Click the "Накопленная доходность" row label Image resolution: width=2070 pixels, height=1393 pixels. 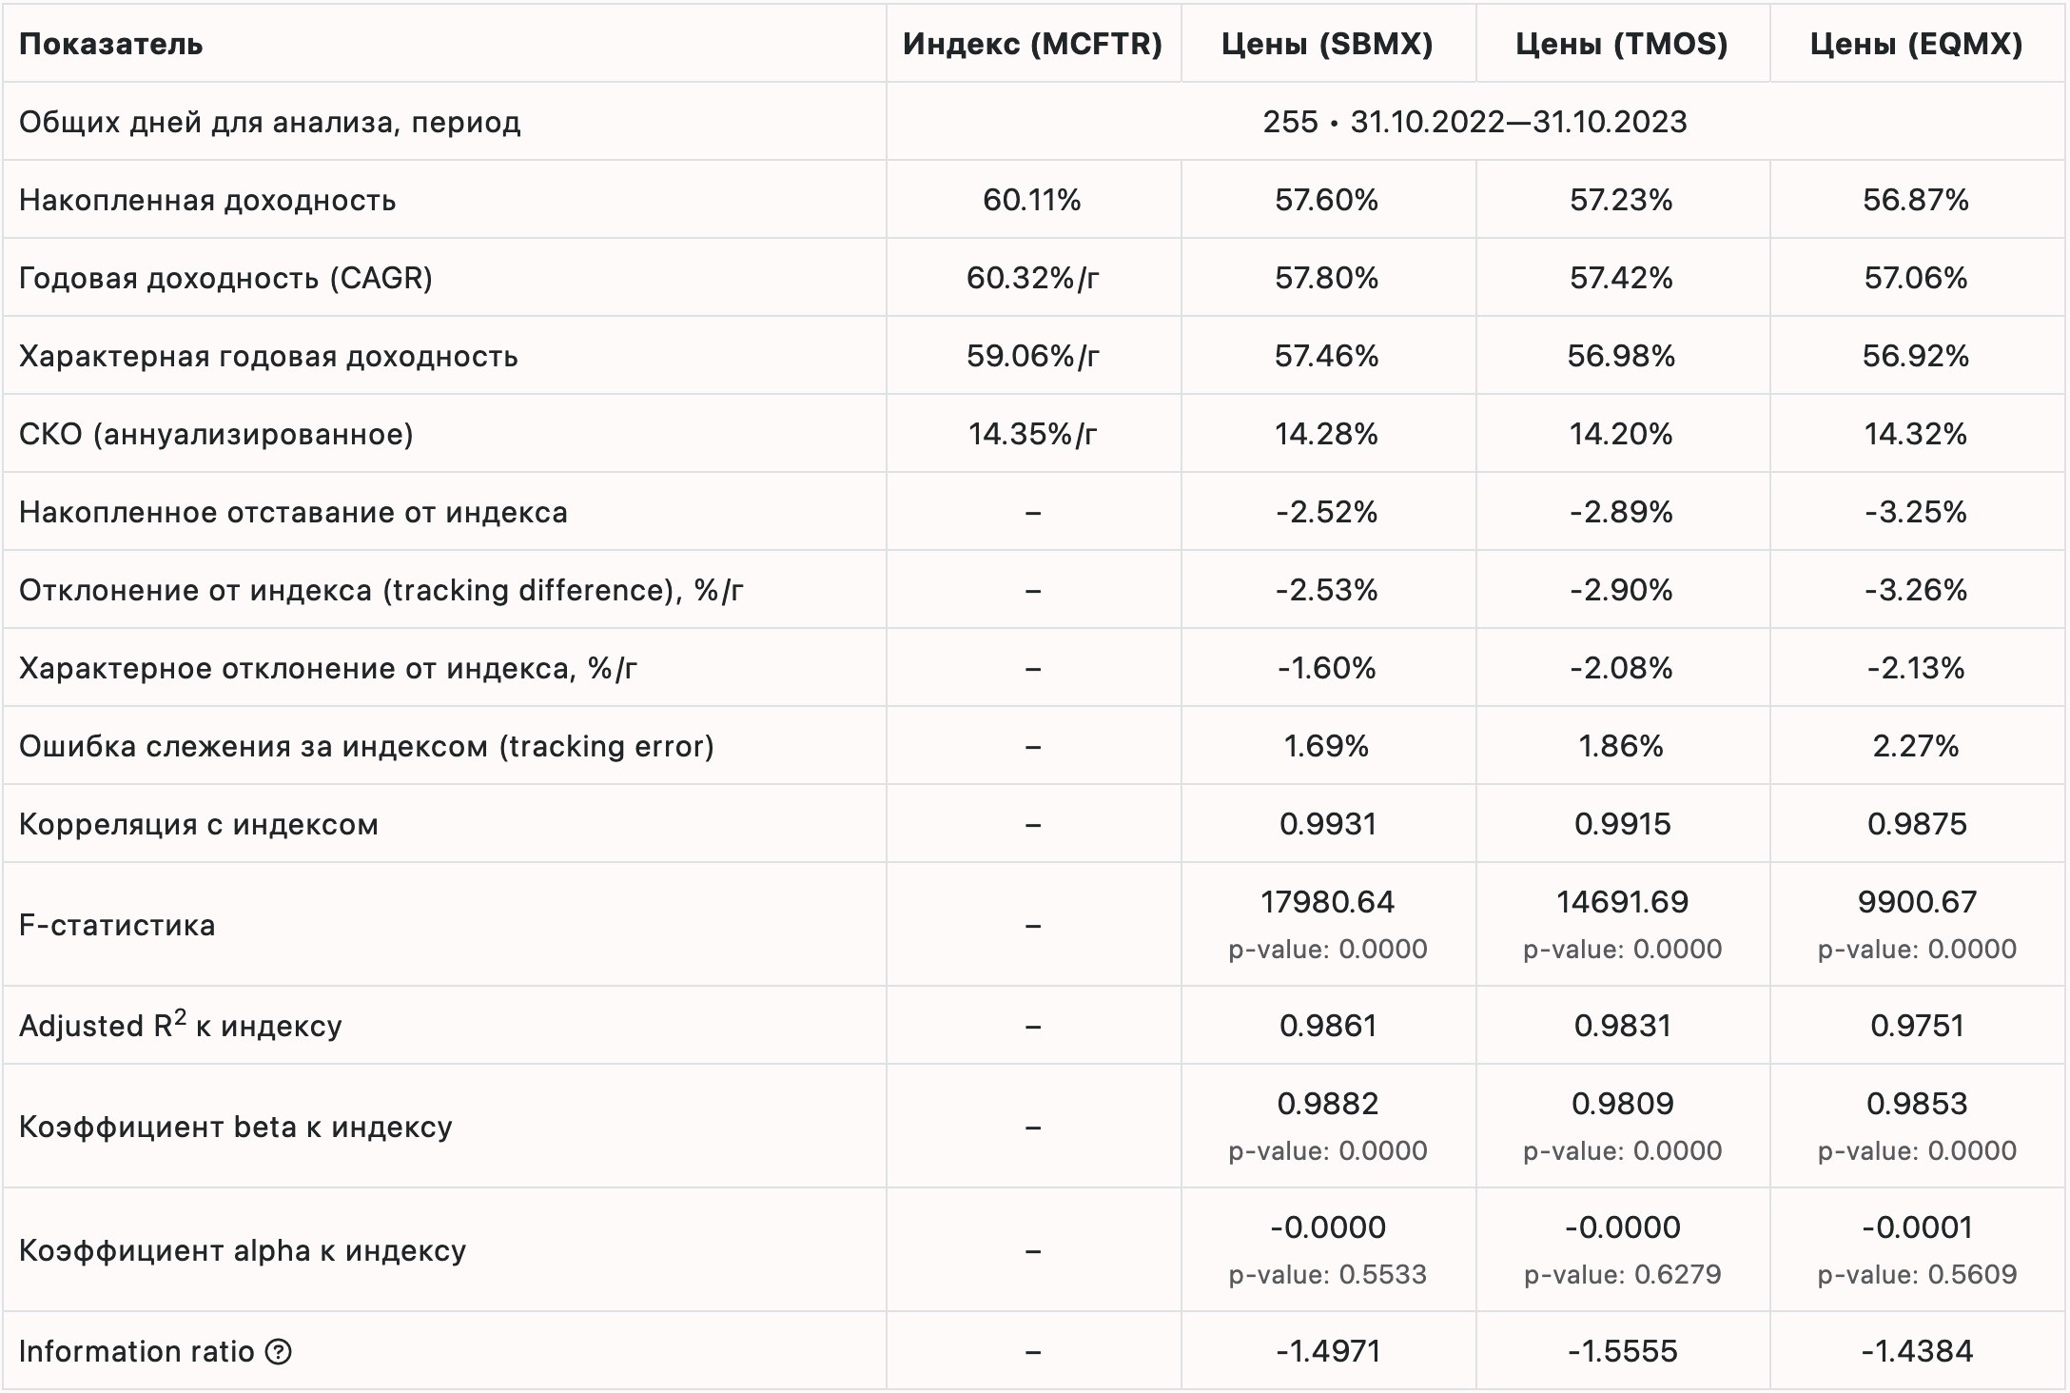coord(207,200)
